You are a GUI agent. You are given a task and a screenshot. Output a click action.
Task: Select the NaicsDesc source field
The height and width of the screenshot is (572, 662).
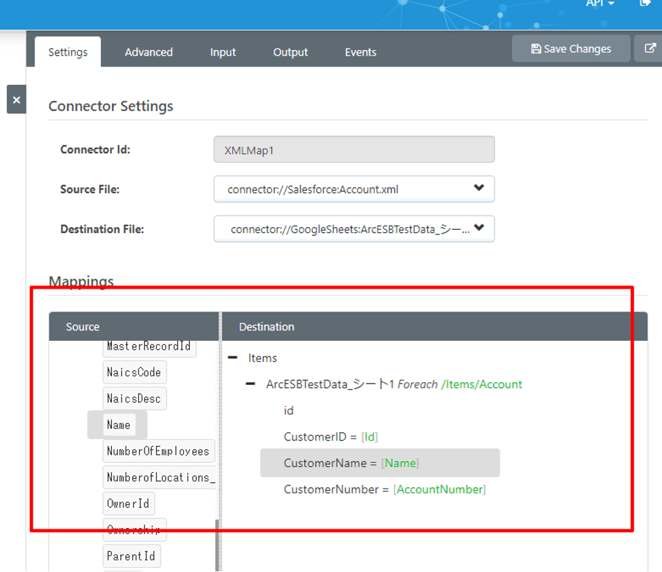pyautogui.click(x=134, y=399)
